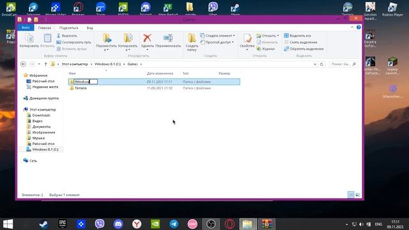Open History (Журнал) in the Open group

[266, 49]
